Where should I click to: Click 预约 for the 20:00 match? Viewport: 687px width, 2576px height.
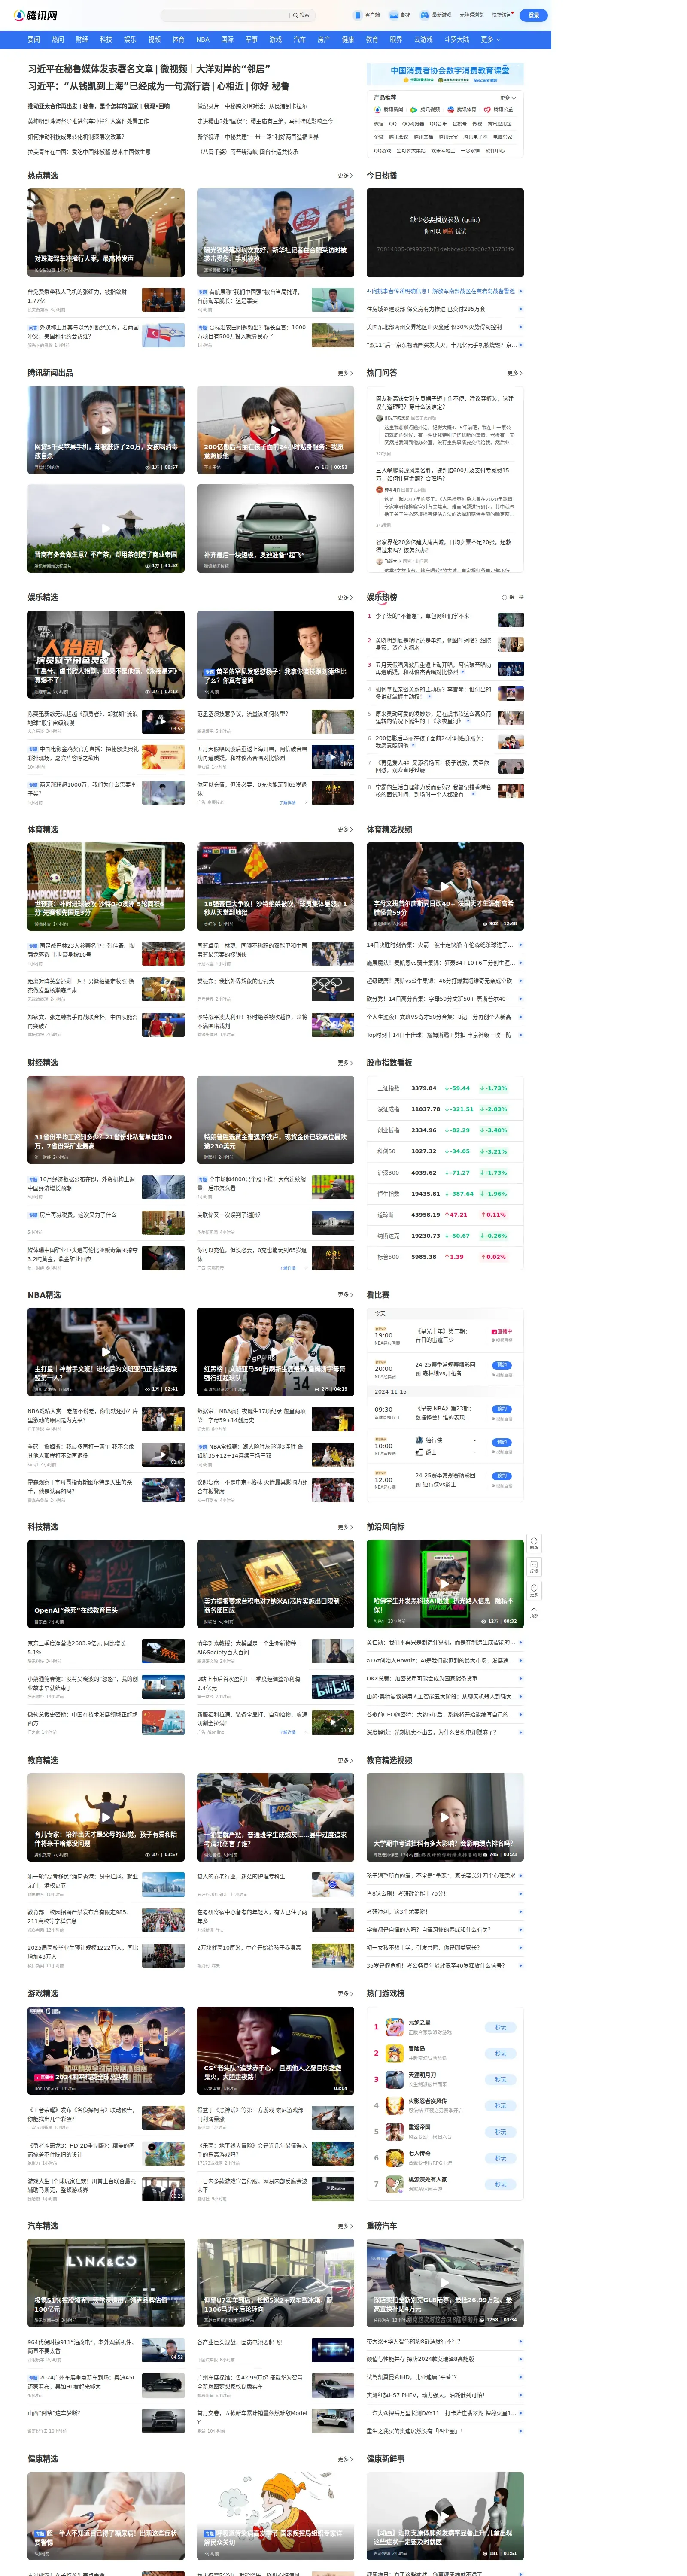[x=502, y=1365]
